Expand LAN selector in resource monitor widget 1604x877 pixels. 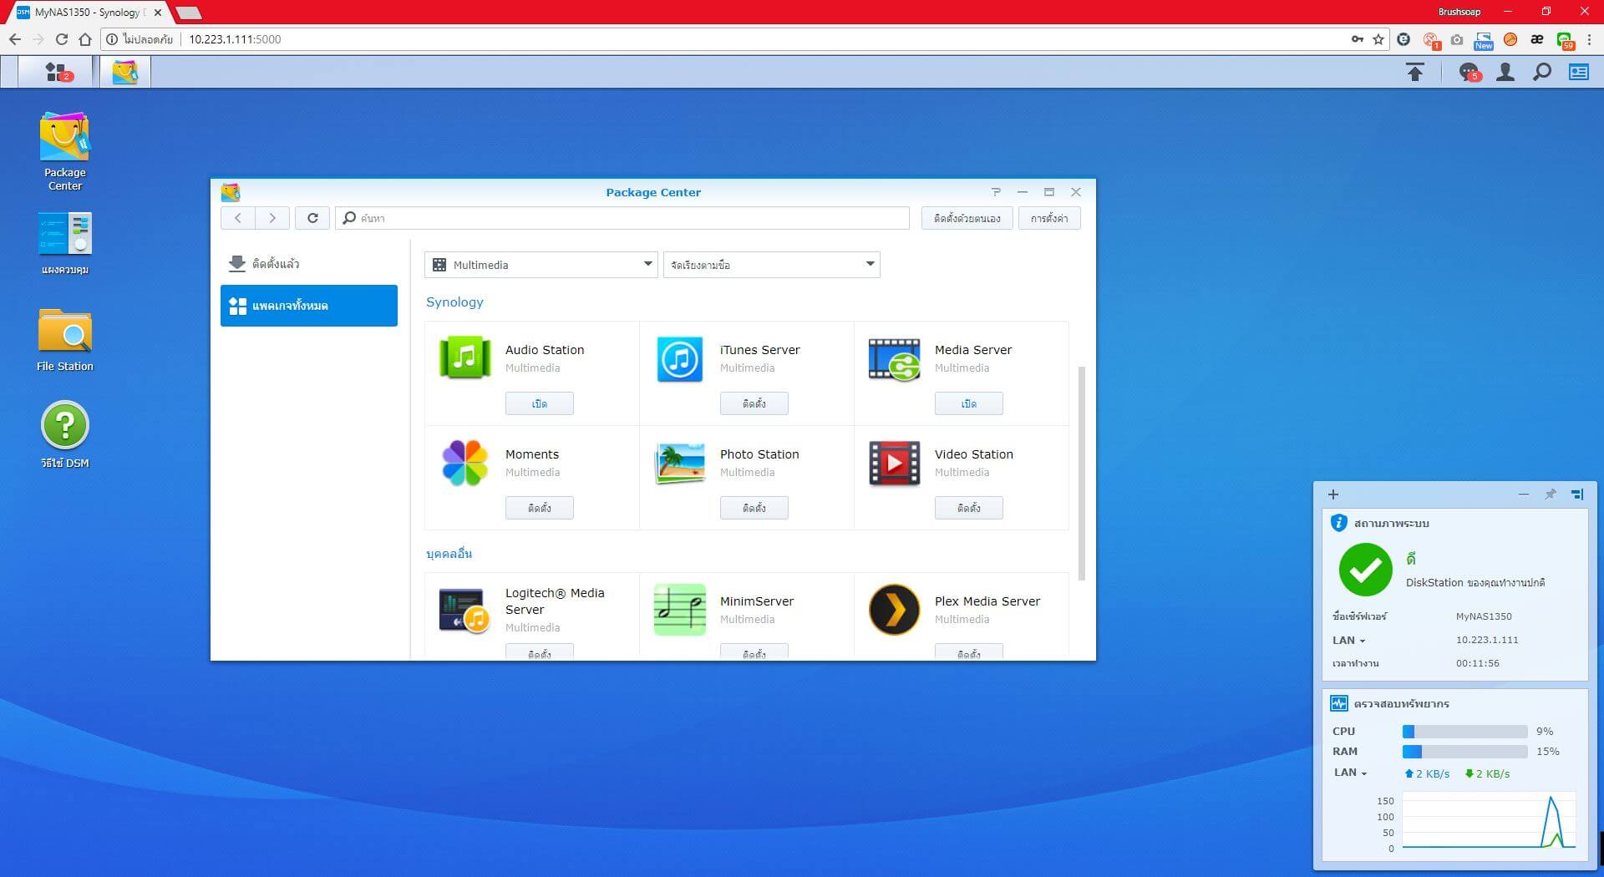(1350, 773)
